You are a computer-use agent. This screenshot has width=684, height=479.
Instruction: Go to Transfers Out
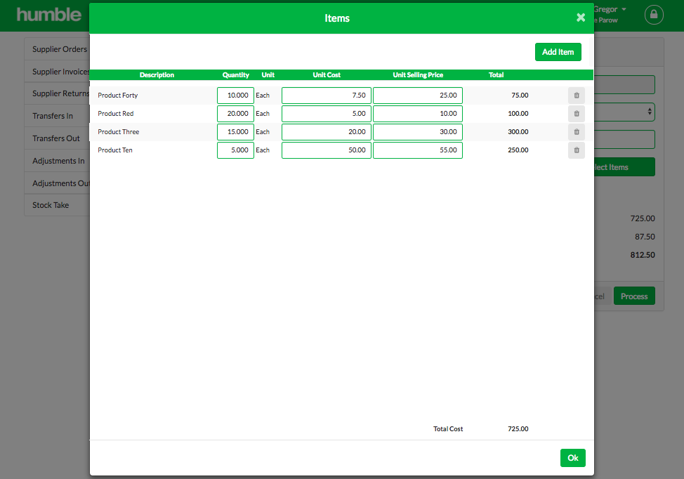[57, 138]
